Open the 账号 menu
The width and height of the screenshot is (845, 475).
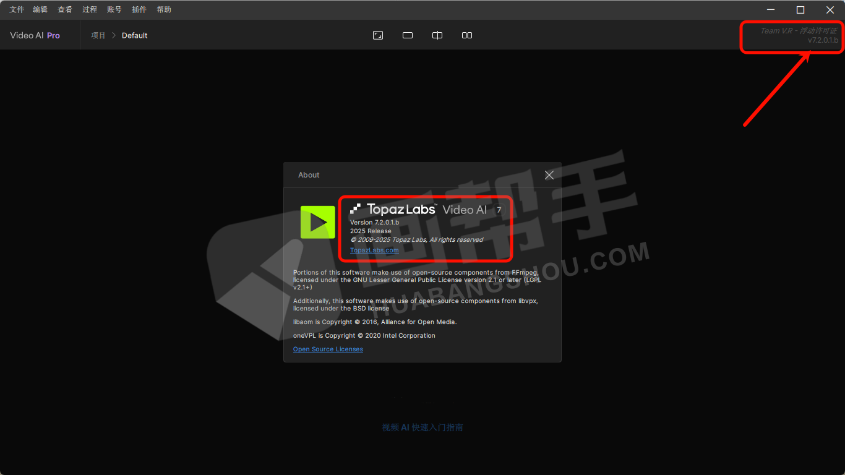[x=114, y=10]
